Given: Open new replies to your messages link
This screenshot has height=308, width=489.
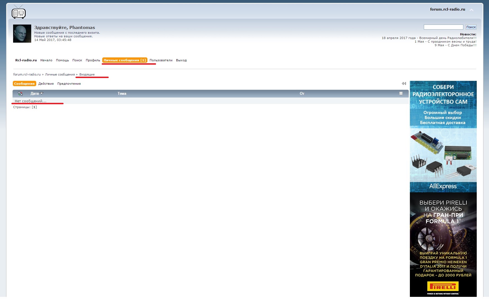Looking at the screenshot, I should click(63, 36).
